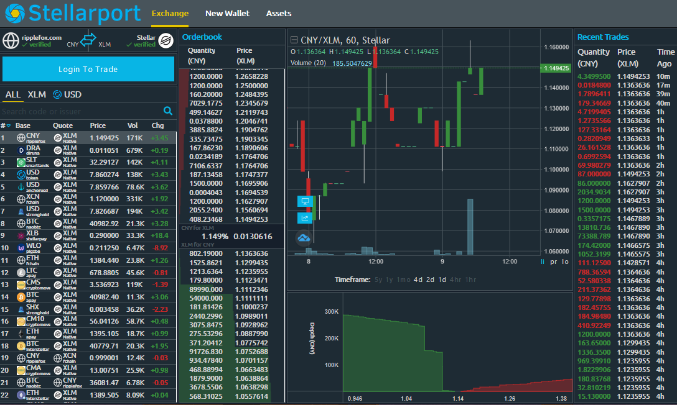Open the New Wallet tab
The image size is (677, 405).
click(x=227, y=13)
